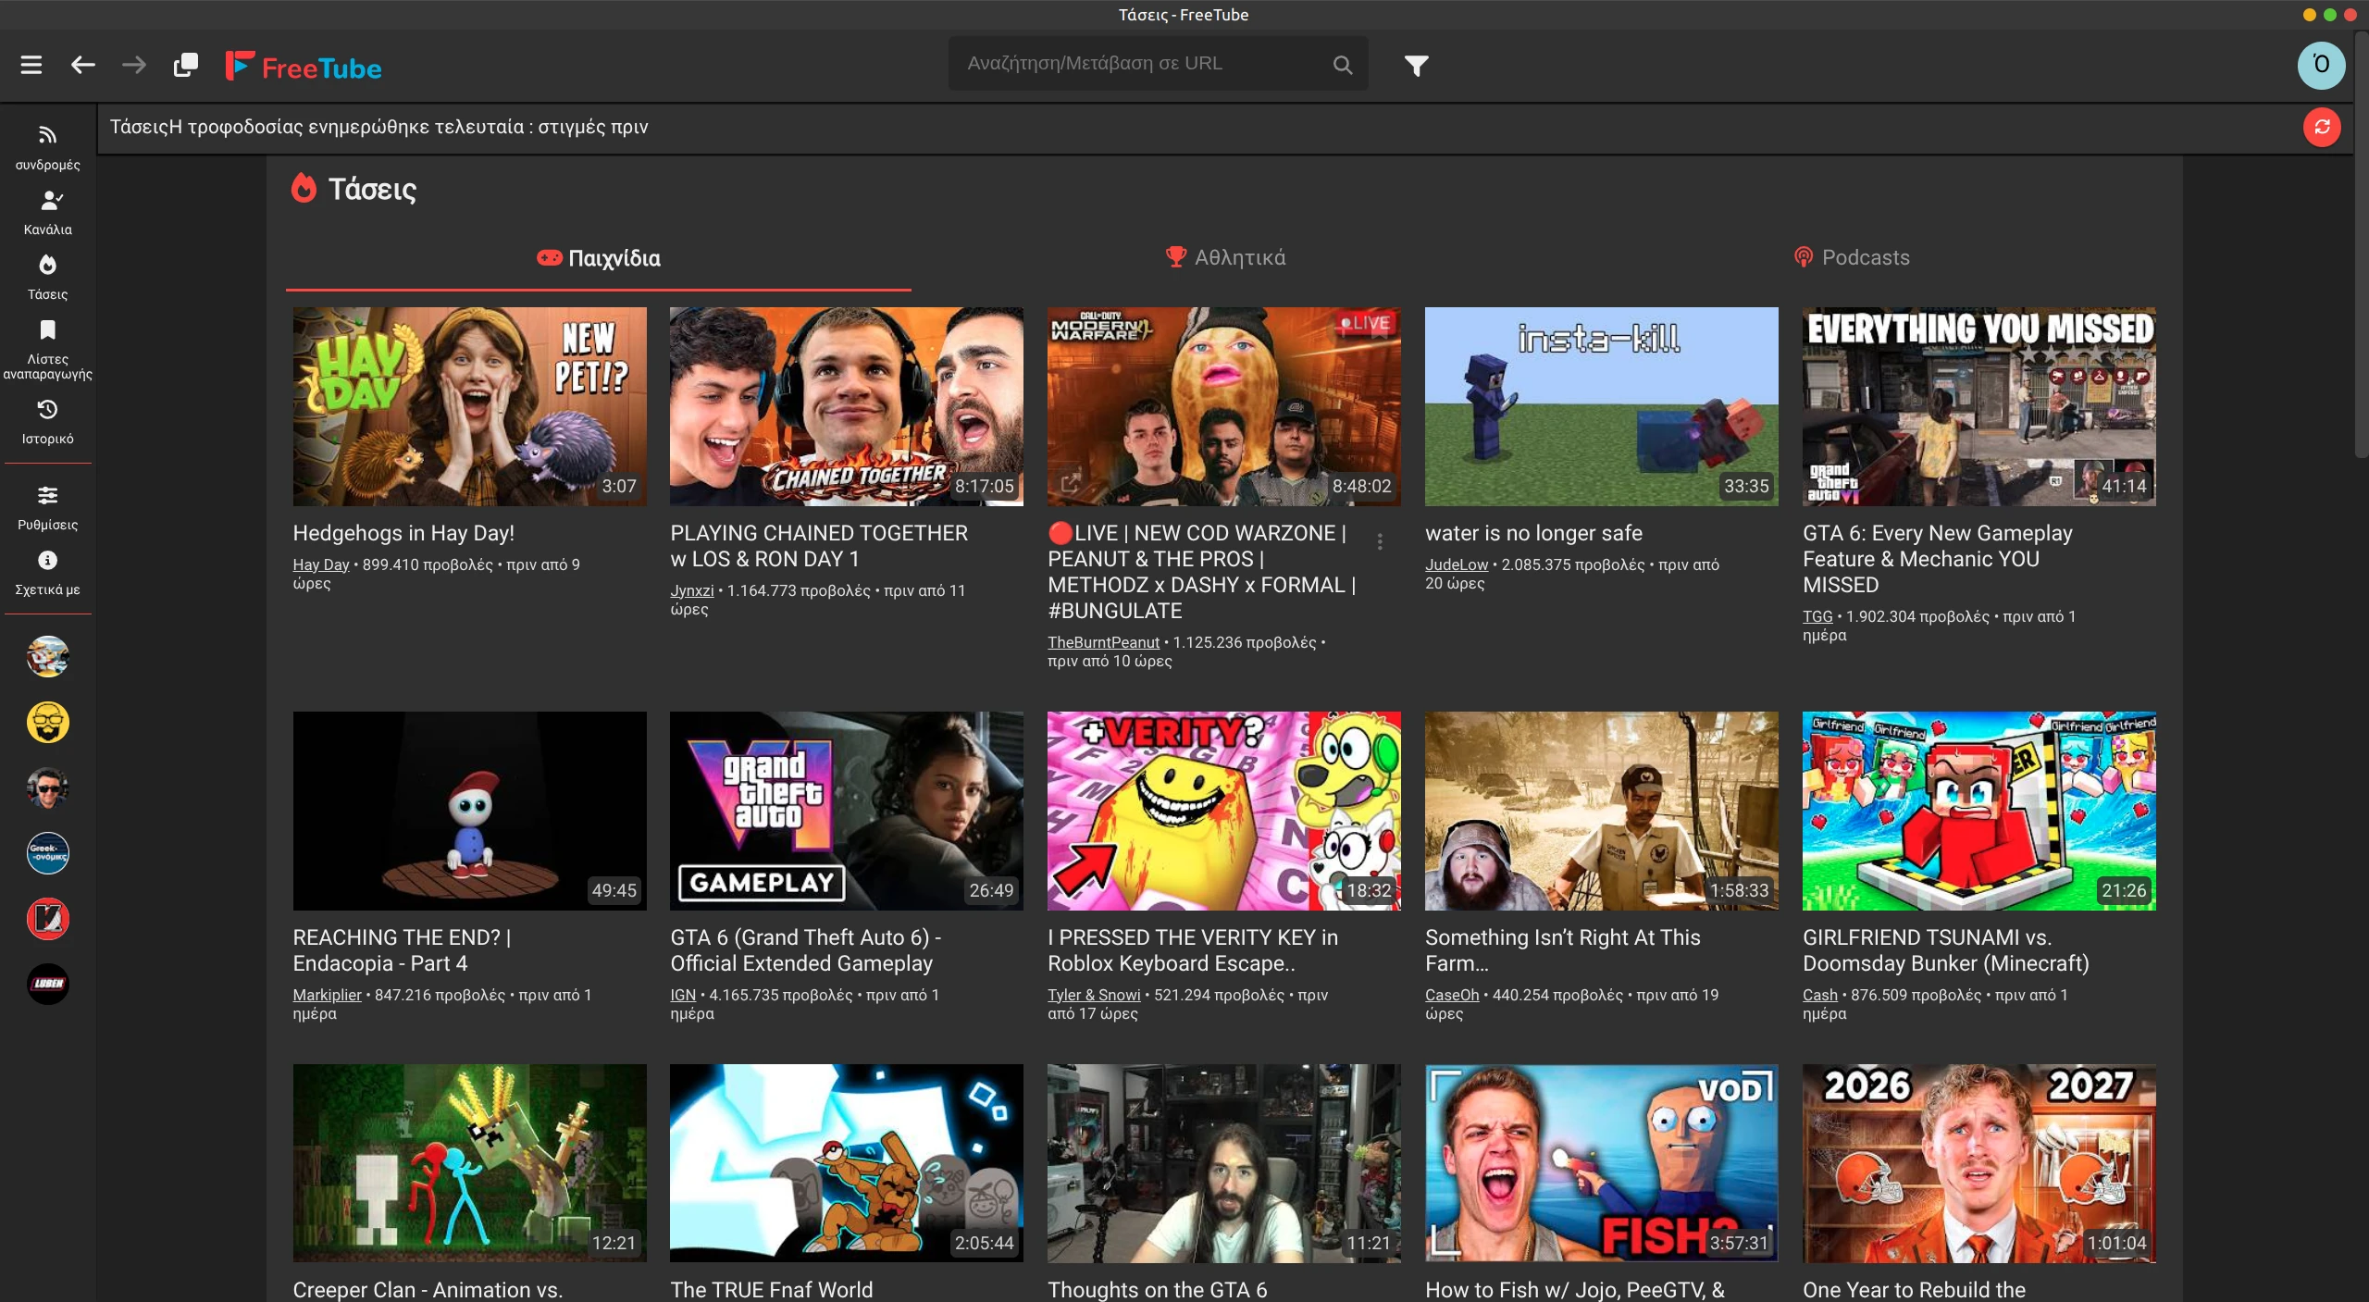Open the yellow bearded-face channel avatar

pos(48,723)
